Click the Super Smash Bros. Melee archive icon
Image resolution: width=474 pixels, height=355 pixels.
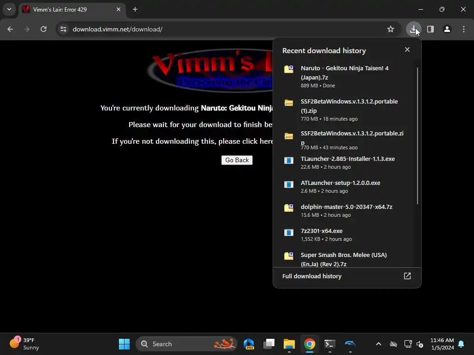(289, 256)
